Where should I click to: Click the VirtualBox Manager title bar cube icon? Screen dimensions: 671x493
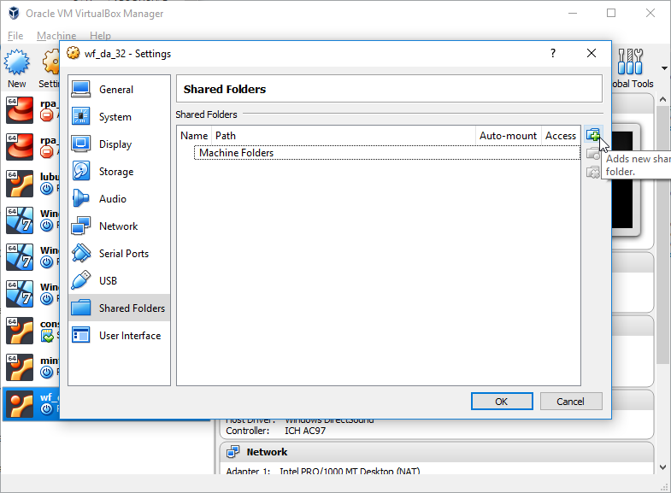coord(14,14)
